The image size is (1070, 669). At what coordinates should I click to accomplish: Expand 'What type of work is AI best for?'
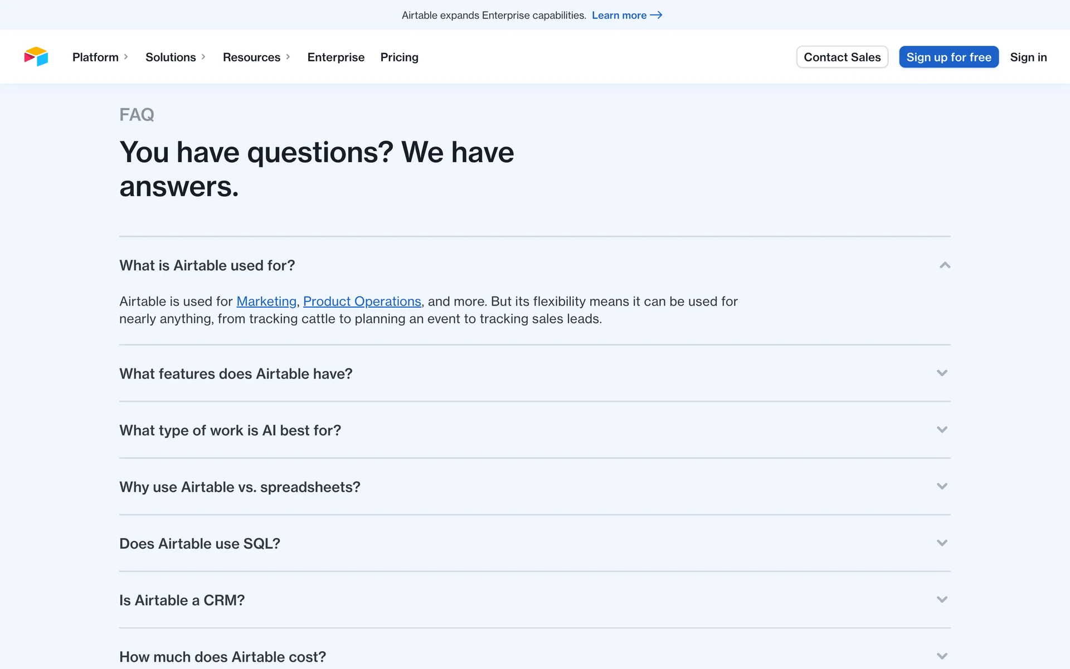tap(230, 430)
